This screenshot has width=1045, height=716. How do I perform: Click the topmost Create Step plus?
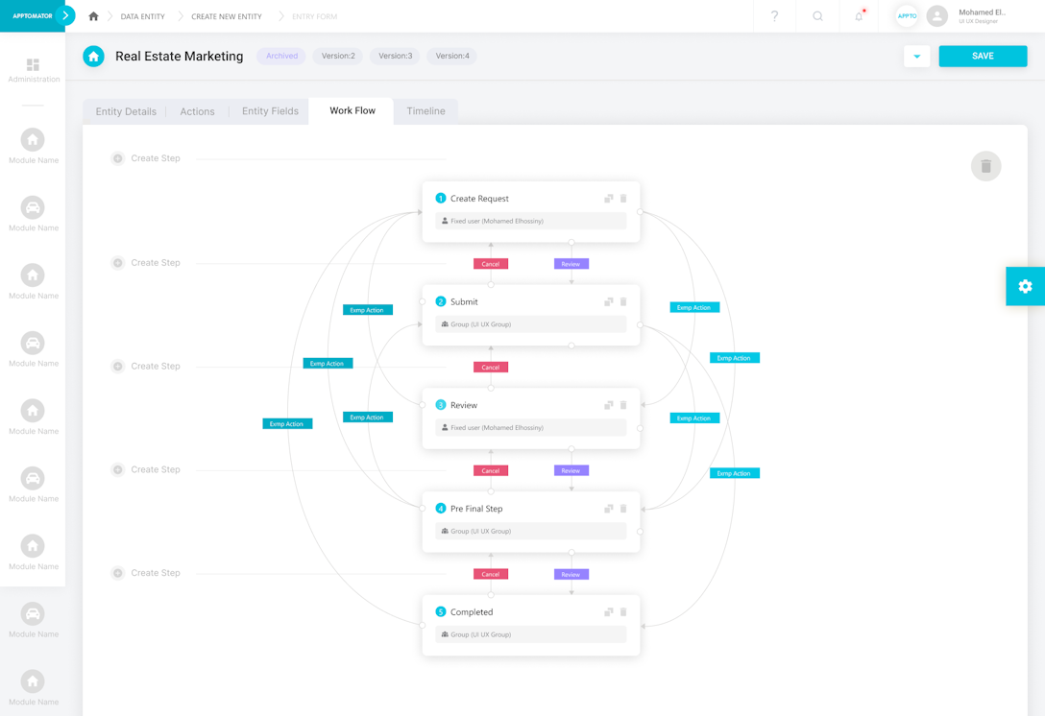pyautogui.click(x=118, y=158)
